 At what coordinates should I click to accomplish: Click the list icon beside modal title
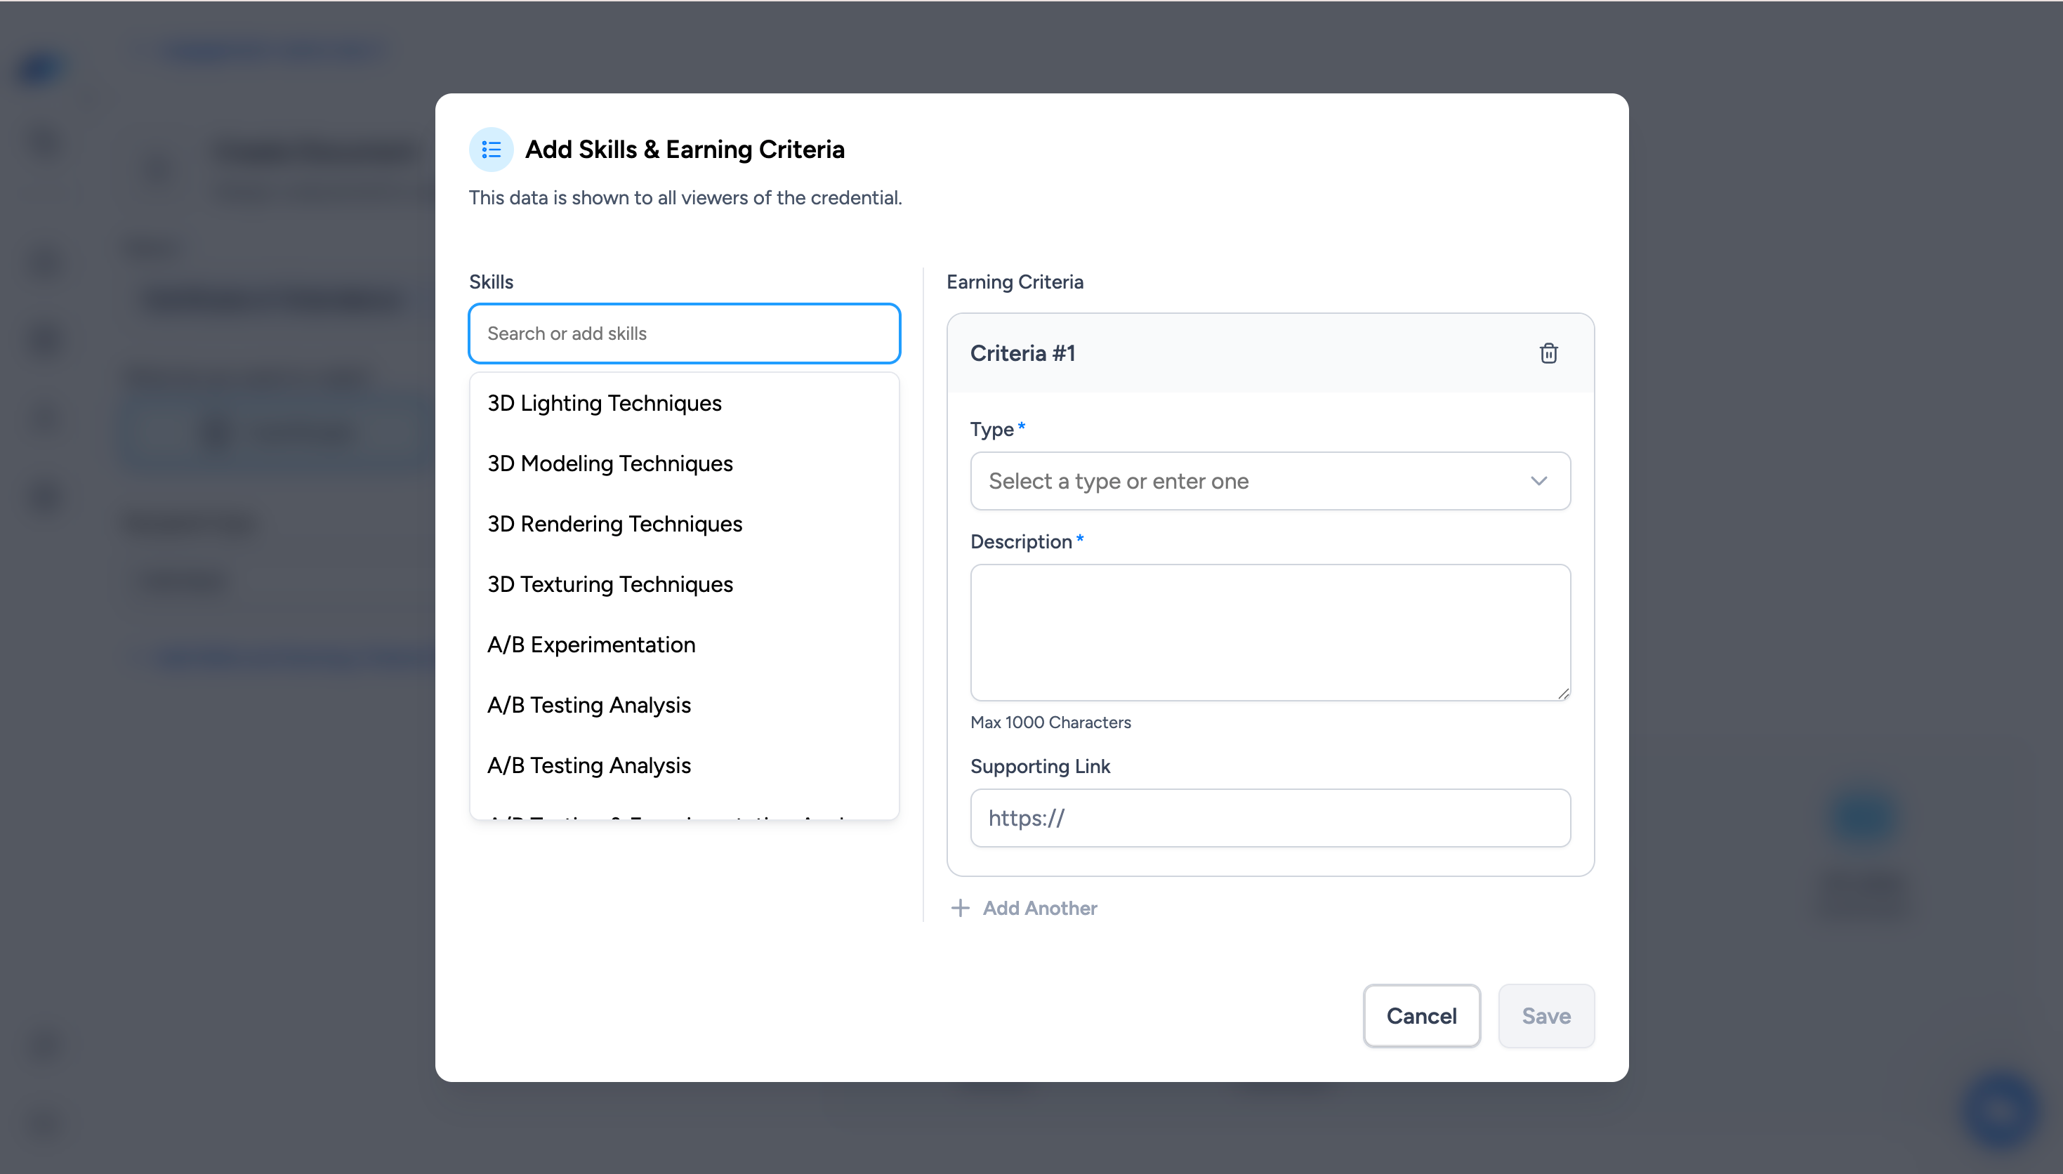(x=491, y=149)
